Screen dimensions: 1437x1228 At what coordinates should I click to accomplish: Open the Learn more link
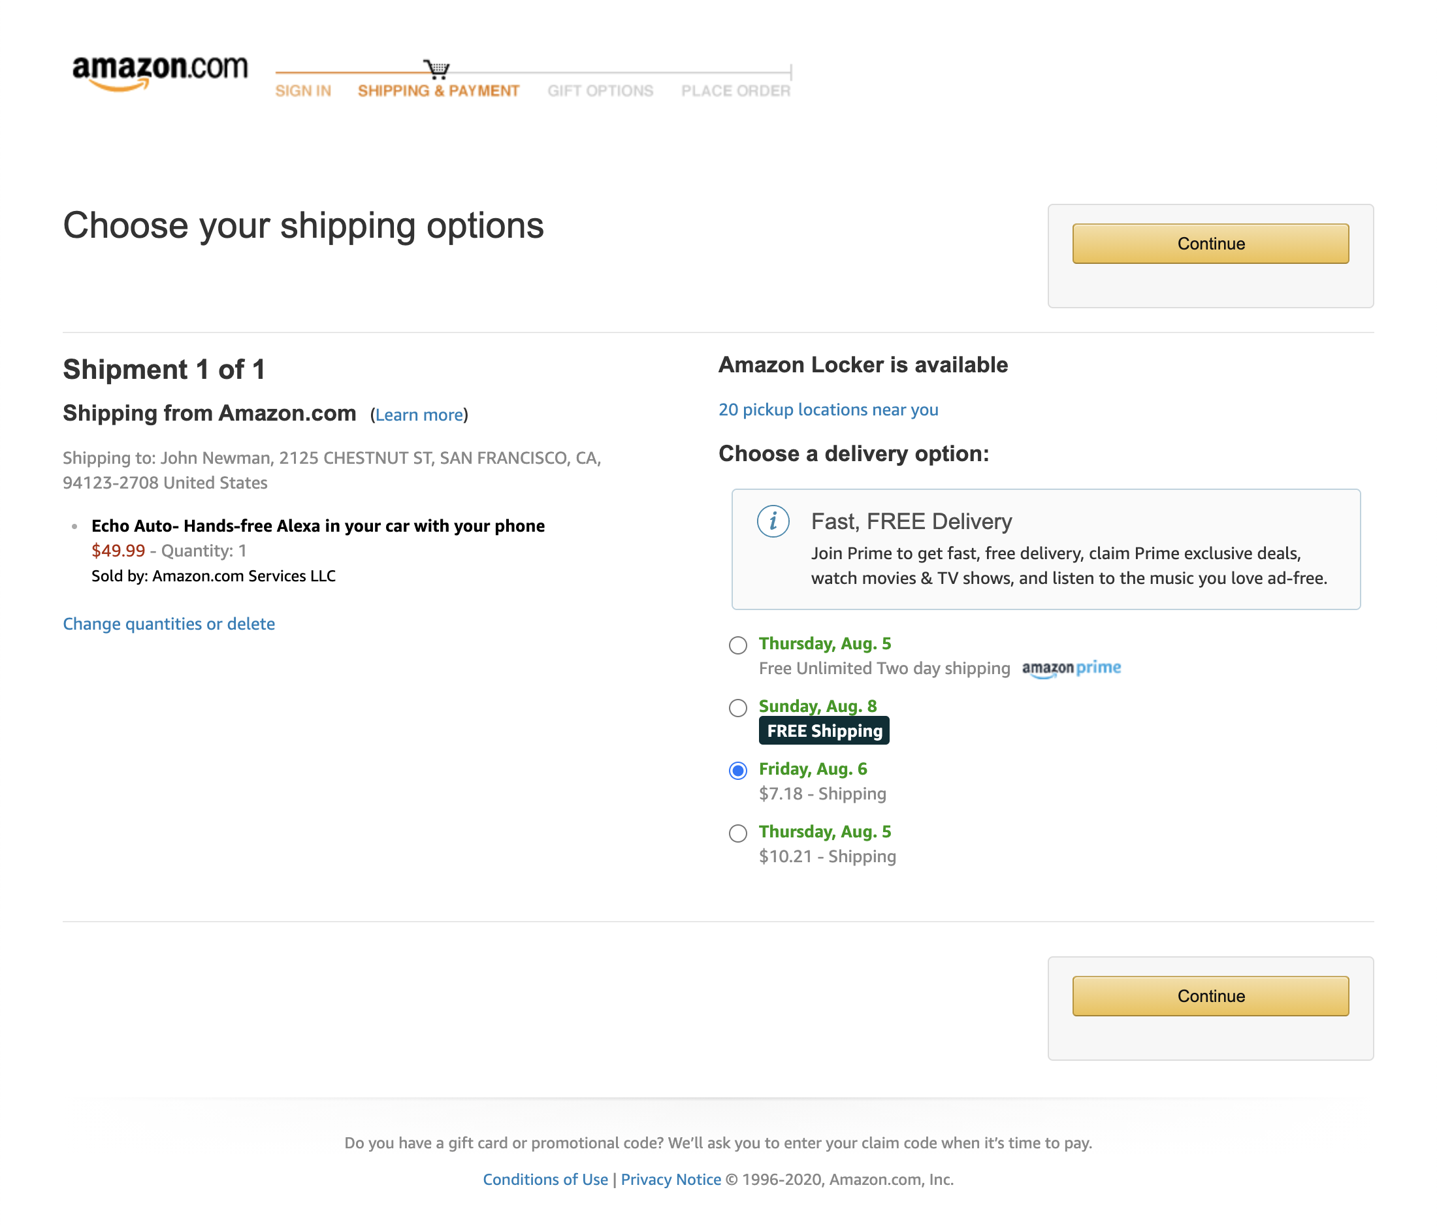pyautogui.click(x=419, y=414)
